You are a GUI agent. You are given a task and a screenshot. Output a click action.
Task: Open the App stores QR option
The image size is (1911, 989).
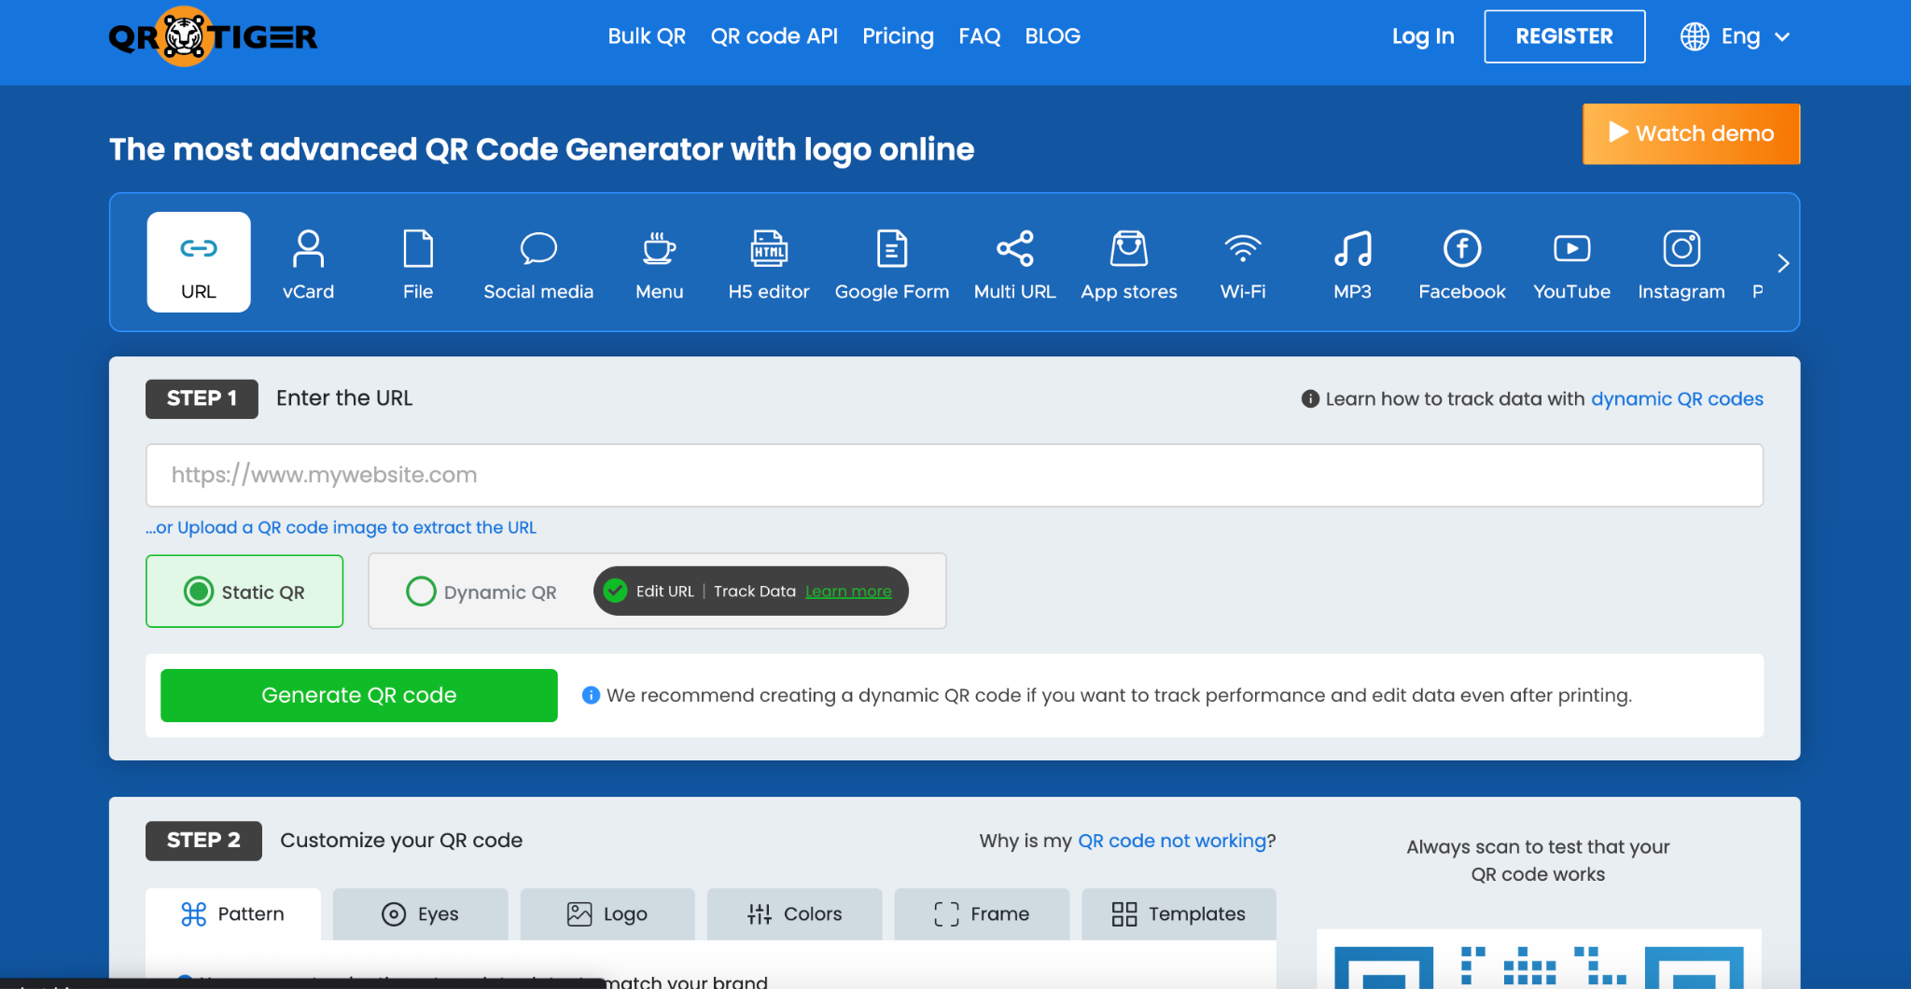point(1129,262)
